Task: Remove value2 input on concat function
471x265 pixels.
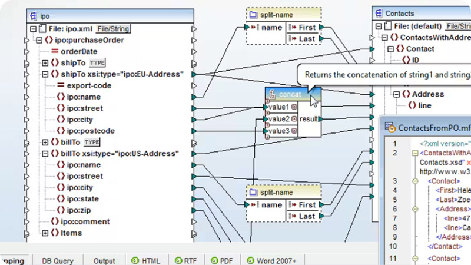Action: pos(294,119)
